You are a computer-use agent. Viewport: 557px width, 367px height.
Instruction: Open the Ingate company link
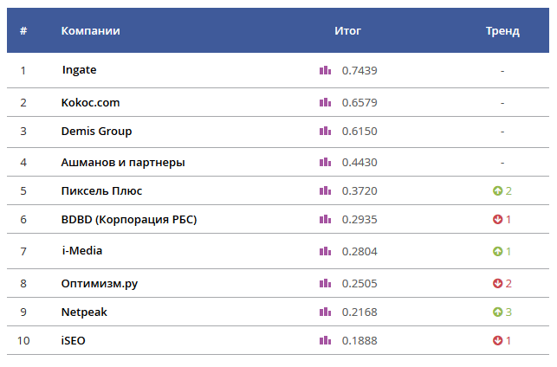click(x=79, y=70)
